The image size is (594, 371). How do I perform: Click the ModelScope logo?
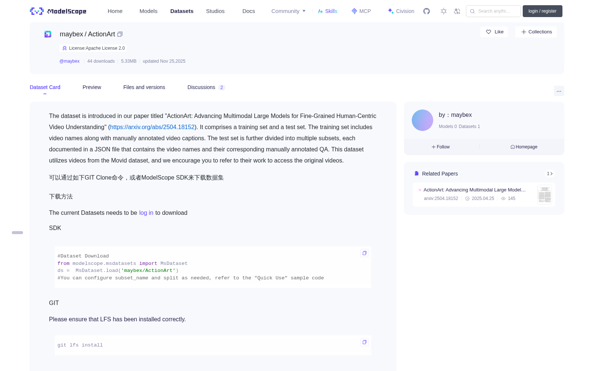click(x=58, y=11)
